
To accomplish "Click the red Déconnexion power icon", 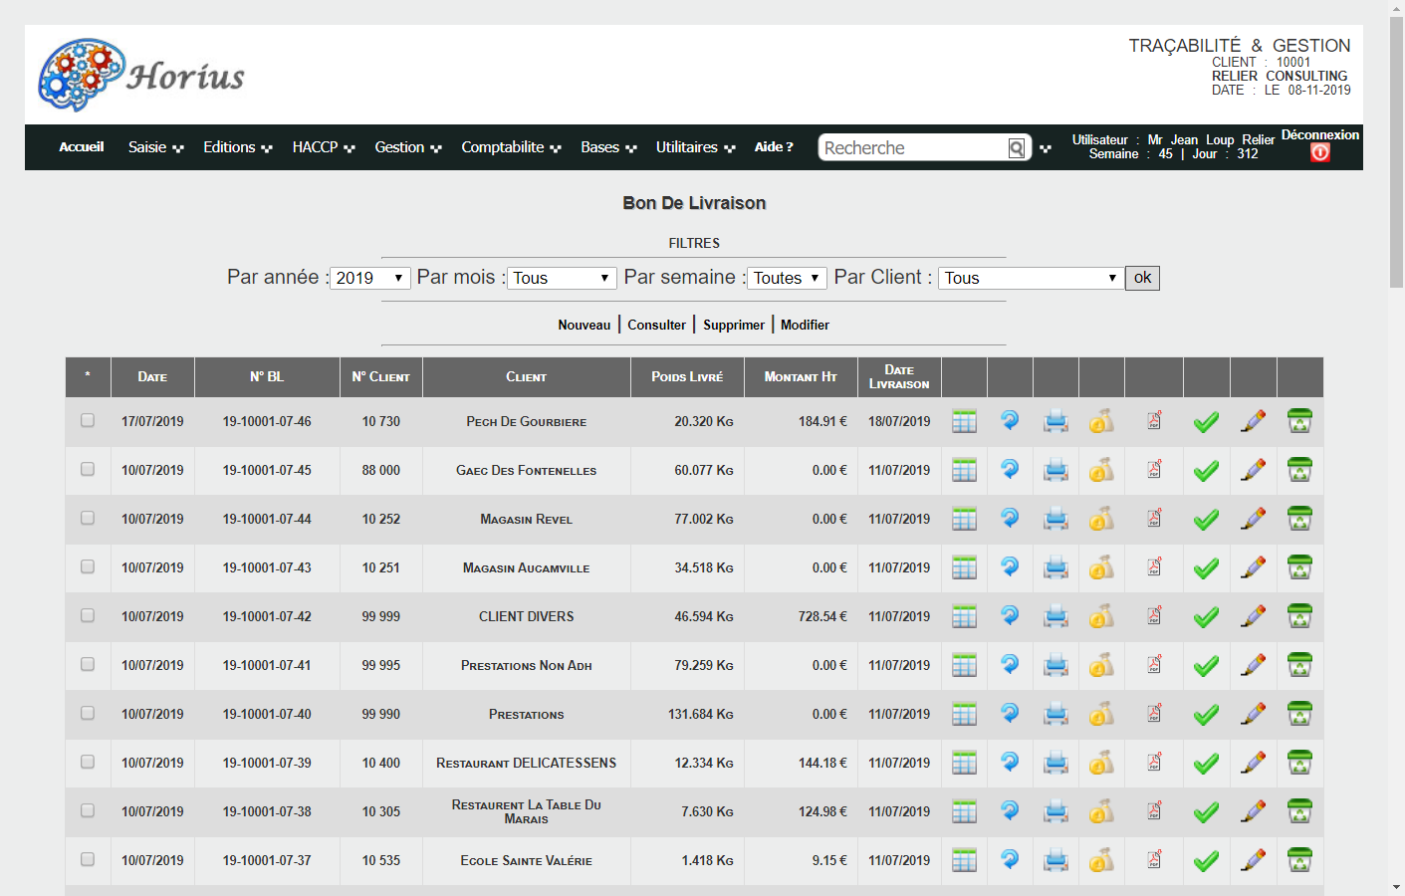I will [1320, 152].
